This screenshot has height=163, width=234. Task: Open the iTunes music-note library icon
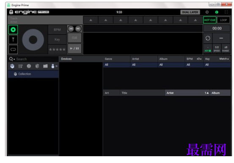click(x=29, y=66)
